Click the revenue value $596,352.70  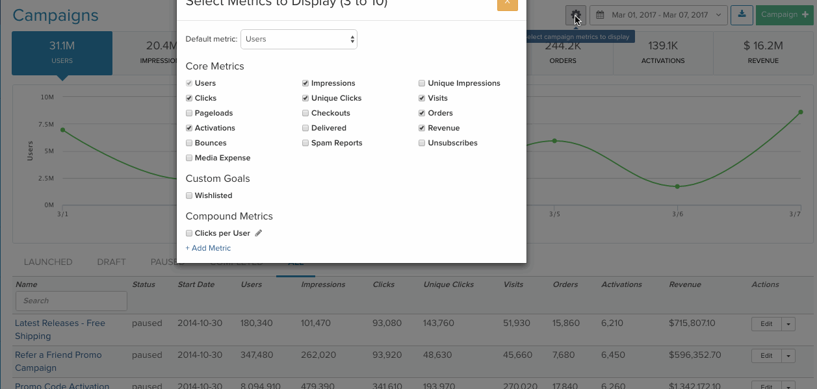pyautogui.click(x=695, y=355)
